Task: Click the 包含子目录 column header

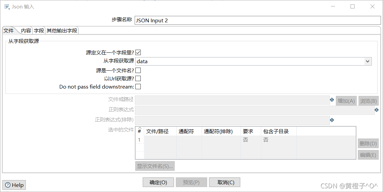Action: pos(279,131)
